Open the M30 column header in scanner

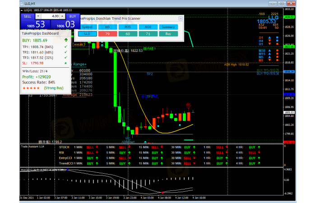pos(148,27)
